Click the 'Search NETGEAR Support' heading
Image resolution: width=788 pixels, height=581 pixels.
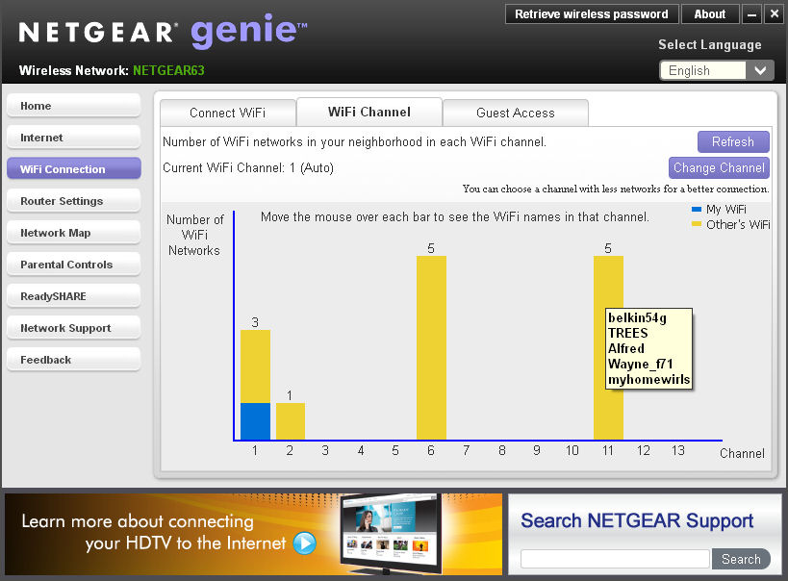[x=637, y=520]
